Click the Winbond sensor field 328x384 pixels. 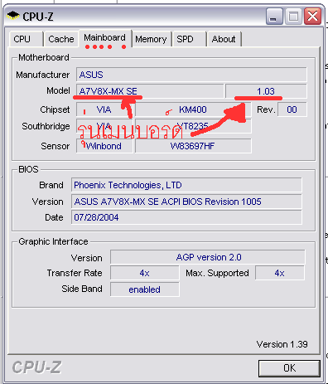point(104,146)
